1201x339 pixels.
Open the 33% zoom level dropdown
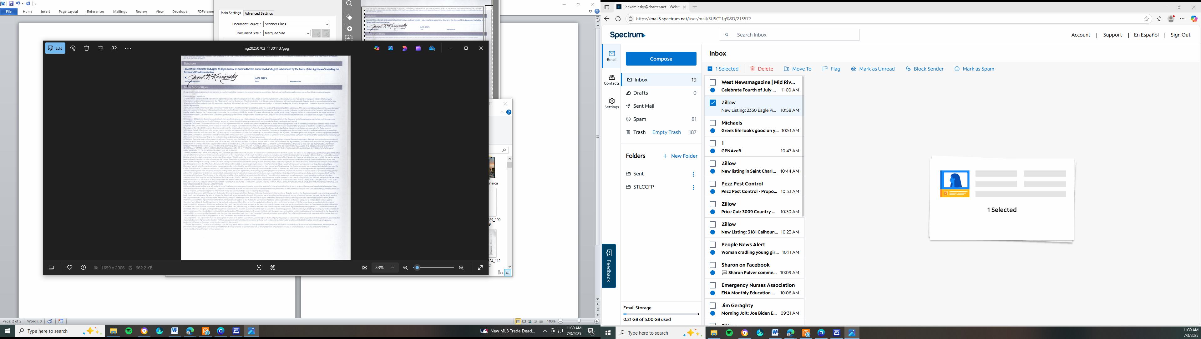coord(393,268)
